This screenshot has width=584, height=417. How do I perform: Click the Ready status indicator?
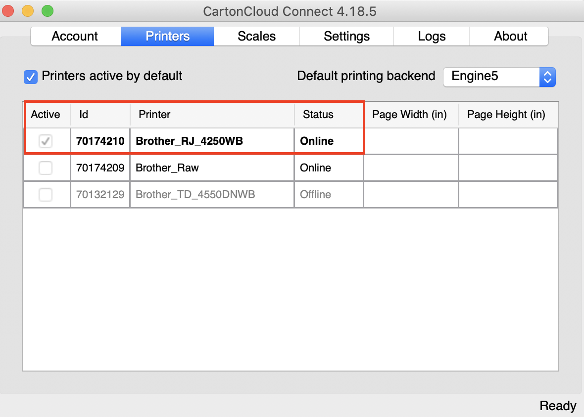point(558,405)
